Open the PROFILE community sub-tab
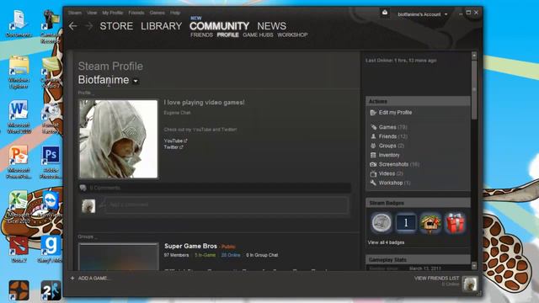Image resolution: width=539 pixels, height=303 pixels. [x=227, y=35]
